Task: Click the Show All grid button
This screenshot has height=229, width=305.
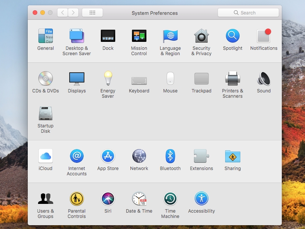Action: tap(92, 13)
